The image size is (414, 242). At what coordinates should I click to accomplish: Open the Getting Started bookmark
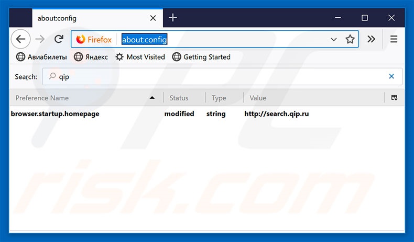[x=201, y=57]
